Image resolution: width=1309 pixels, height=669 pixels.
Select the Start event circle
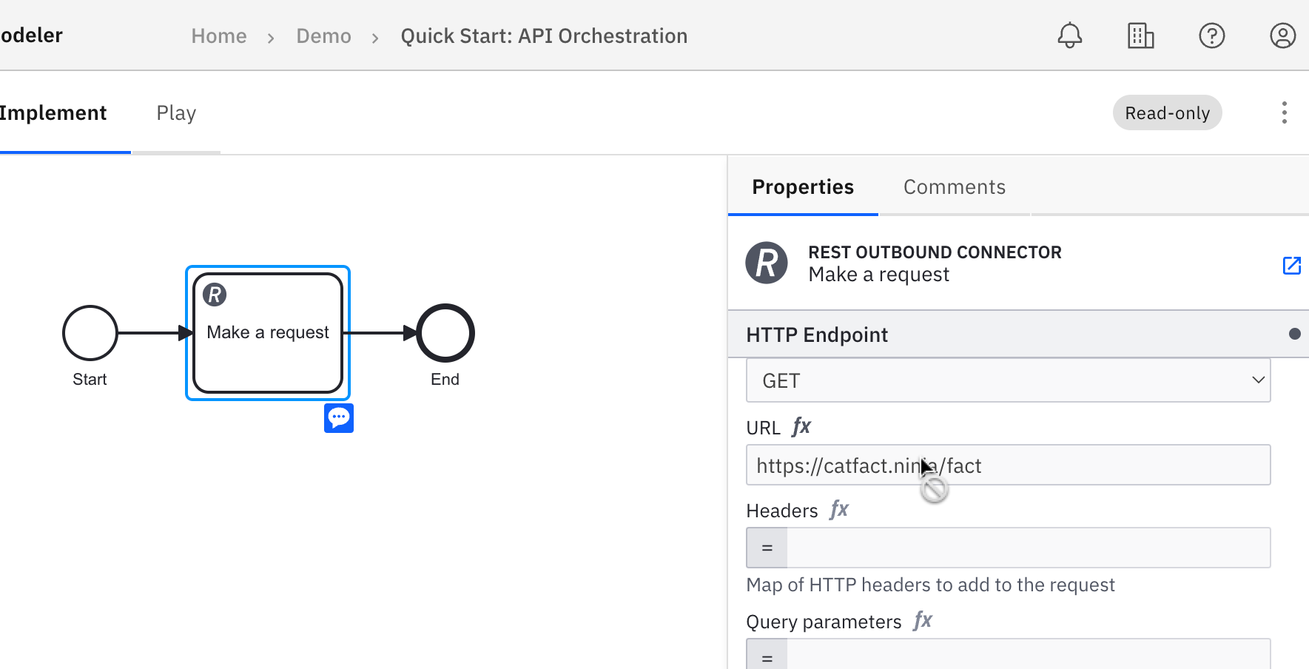90,333
